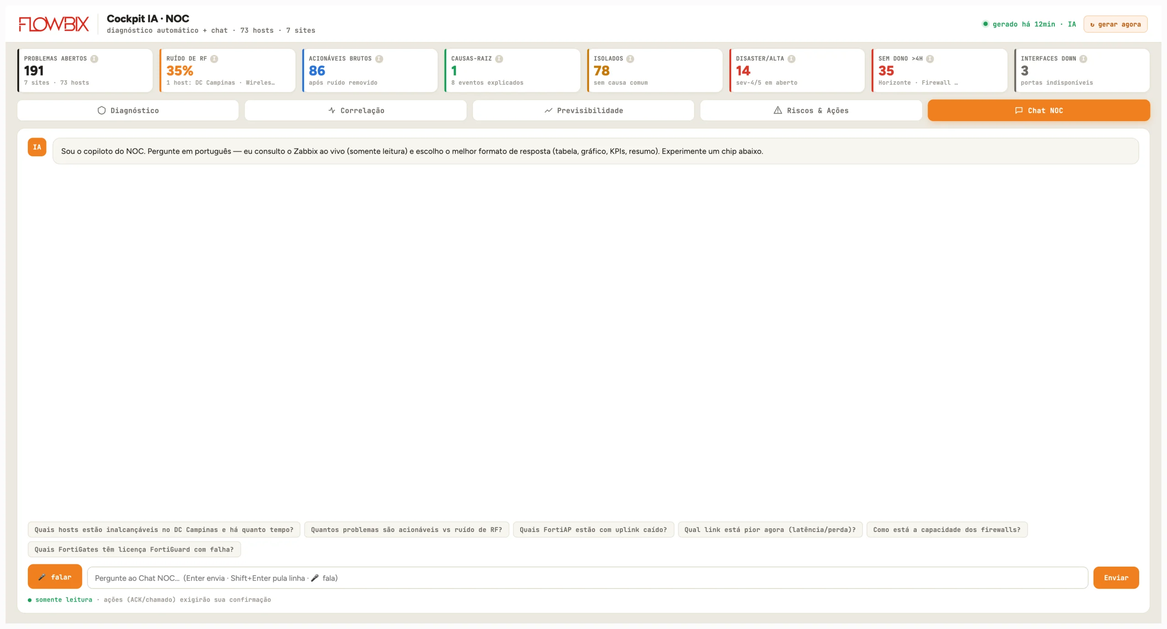The width and height of the screenshot is (1167, 629).
Task: Go to the Riscos & Ações tab
Action: click(x=811, y=110)
